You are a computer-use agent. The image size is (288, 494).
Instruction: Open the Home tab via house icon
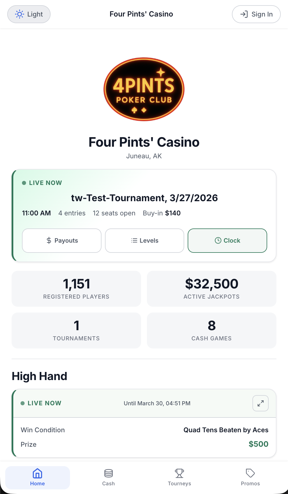tap(37, 473)
